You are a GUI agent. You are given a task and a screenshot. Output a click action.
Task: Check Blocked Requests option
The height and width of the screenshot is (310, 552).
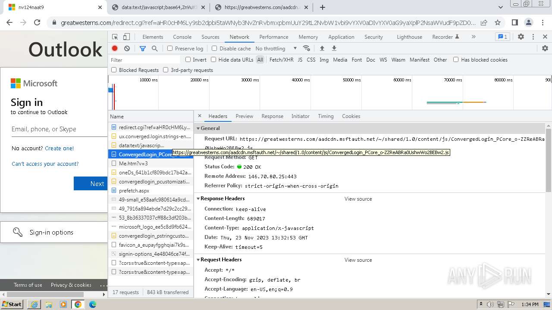pyautogui.click(x=114, y=70)
